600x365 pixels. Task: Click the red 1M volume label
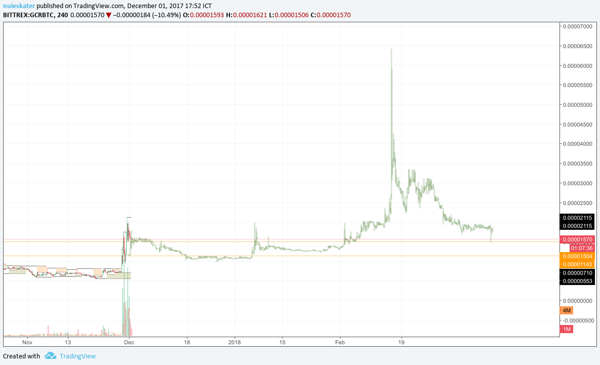click(x=567, y=329)
